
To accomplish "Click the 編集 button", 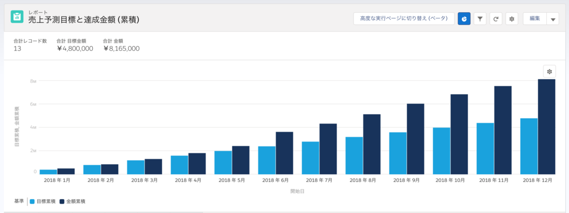I will point(535,18).
